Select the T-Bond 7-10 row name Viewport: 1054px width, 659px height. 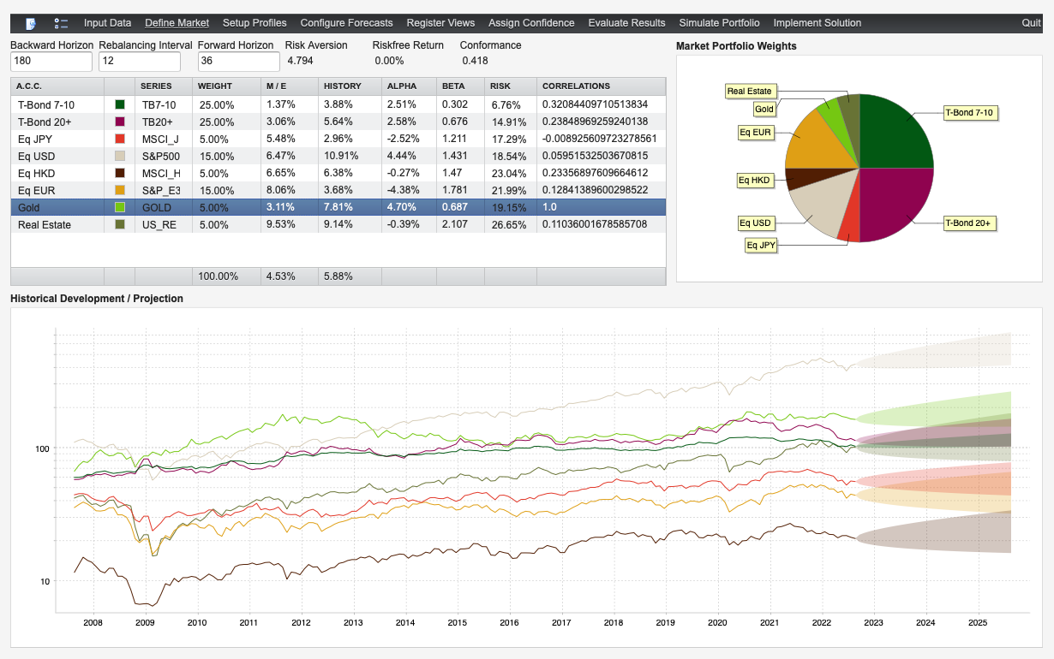pyautogui.click(x=46, y=104)
